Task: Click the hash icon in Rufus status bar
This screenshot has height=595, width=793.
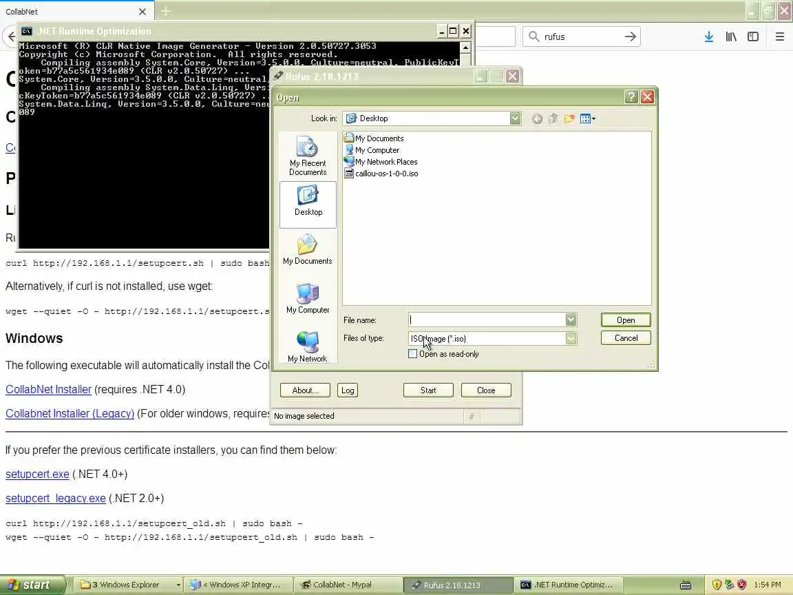Action: (x=472, y=417)
